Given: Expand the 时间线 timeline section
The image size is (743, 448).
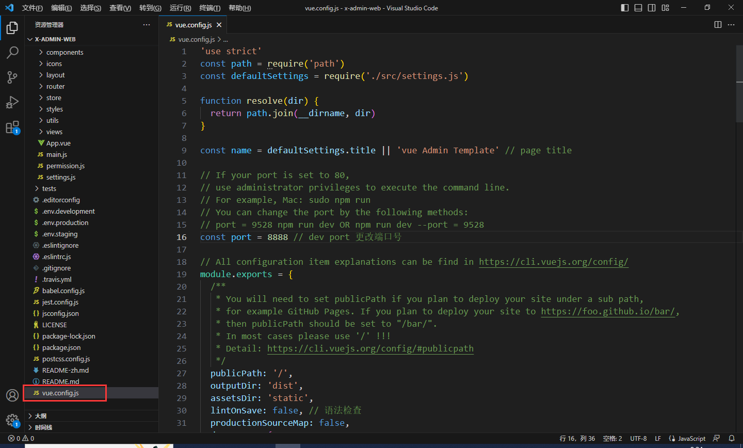Looking at the screenshot, I should [91, 427].
